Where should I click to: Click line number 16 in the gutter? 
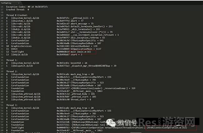2,7
